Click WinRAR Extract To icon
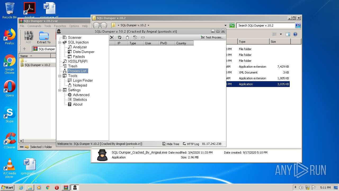The image size is (339, 191). click(x=44, y=37)
